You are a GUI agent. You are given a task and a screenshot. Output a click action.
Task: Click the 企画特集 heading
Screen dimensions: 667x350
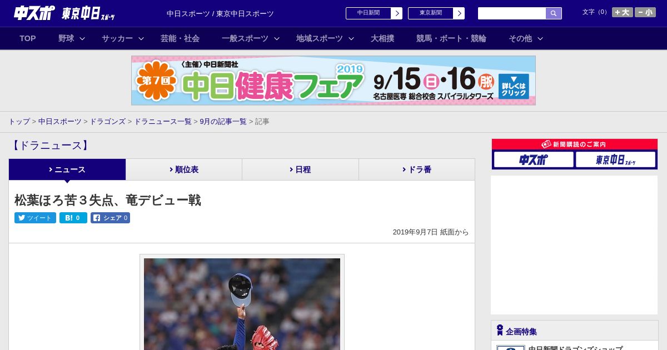pos(521,332)
